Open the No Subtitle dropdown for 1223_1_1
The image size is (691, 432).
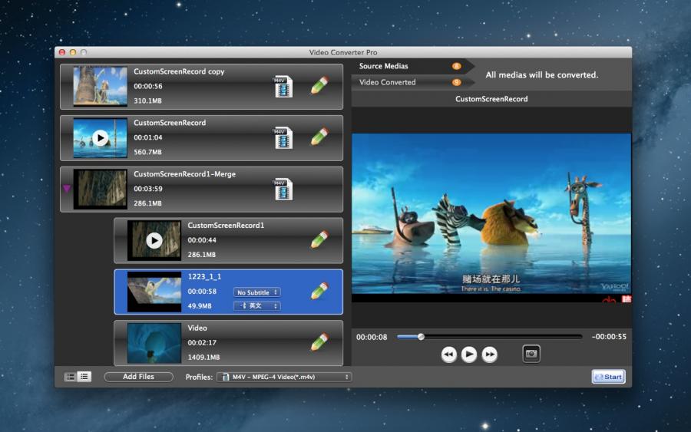(x=257, y=292)
